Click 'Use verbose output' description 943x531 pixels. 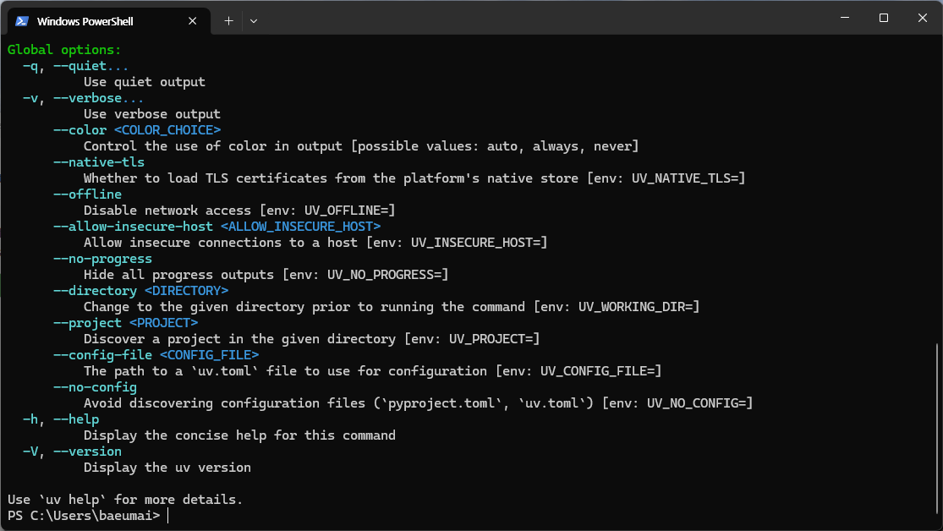(x=152, y=114)
